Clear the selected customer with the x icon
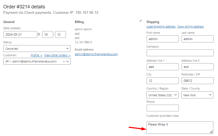218x136 pixels. [64, 61]
